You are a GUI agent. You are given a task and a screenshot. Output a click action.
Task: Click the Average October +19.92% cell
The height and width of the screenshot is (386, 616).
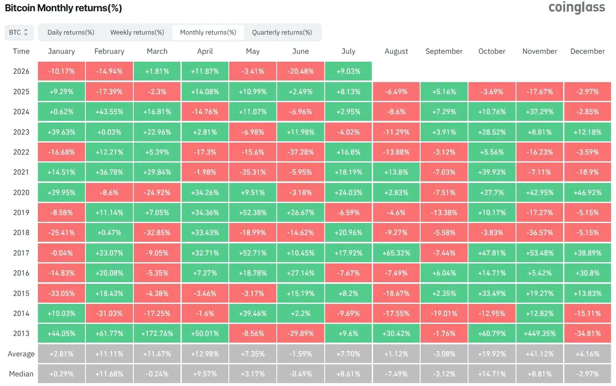click(x=492, y=354)
